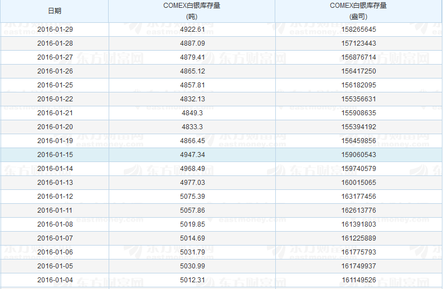Click the ounce value 156182095
Viewport: 443px width, 289px height.
[358, 85]
